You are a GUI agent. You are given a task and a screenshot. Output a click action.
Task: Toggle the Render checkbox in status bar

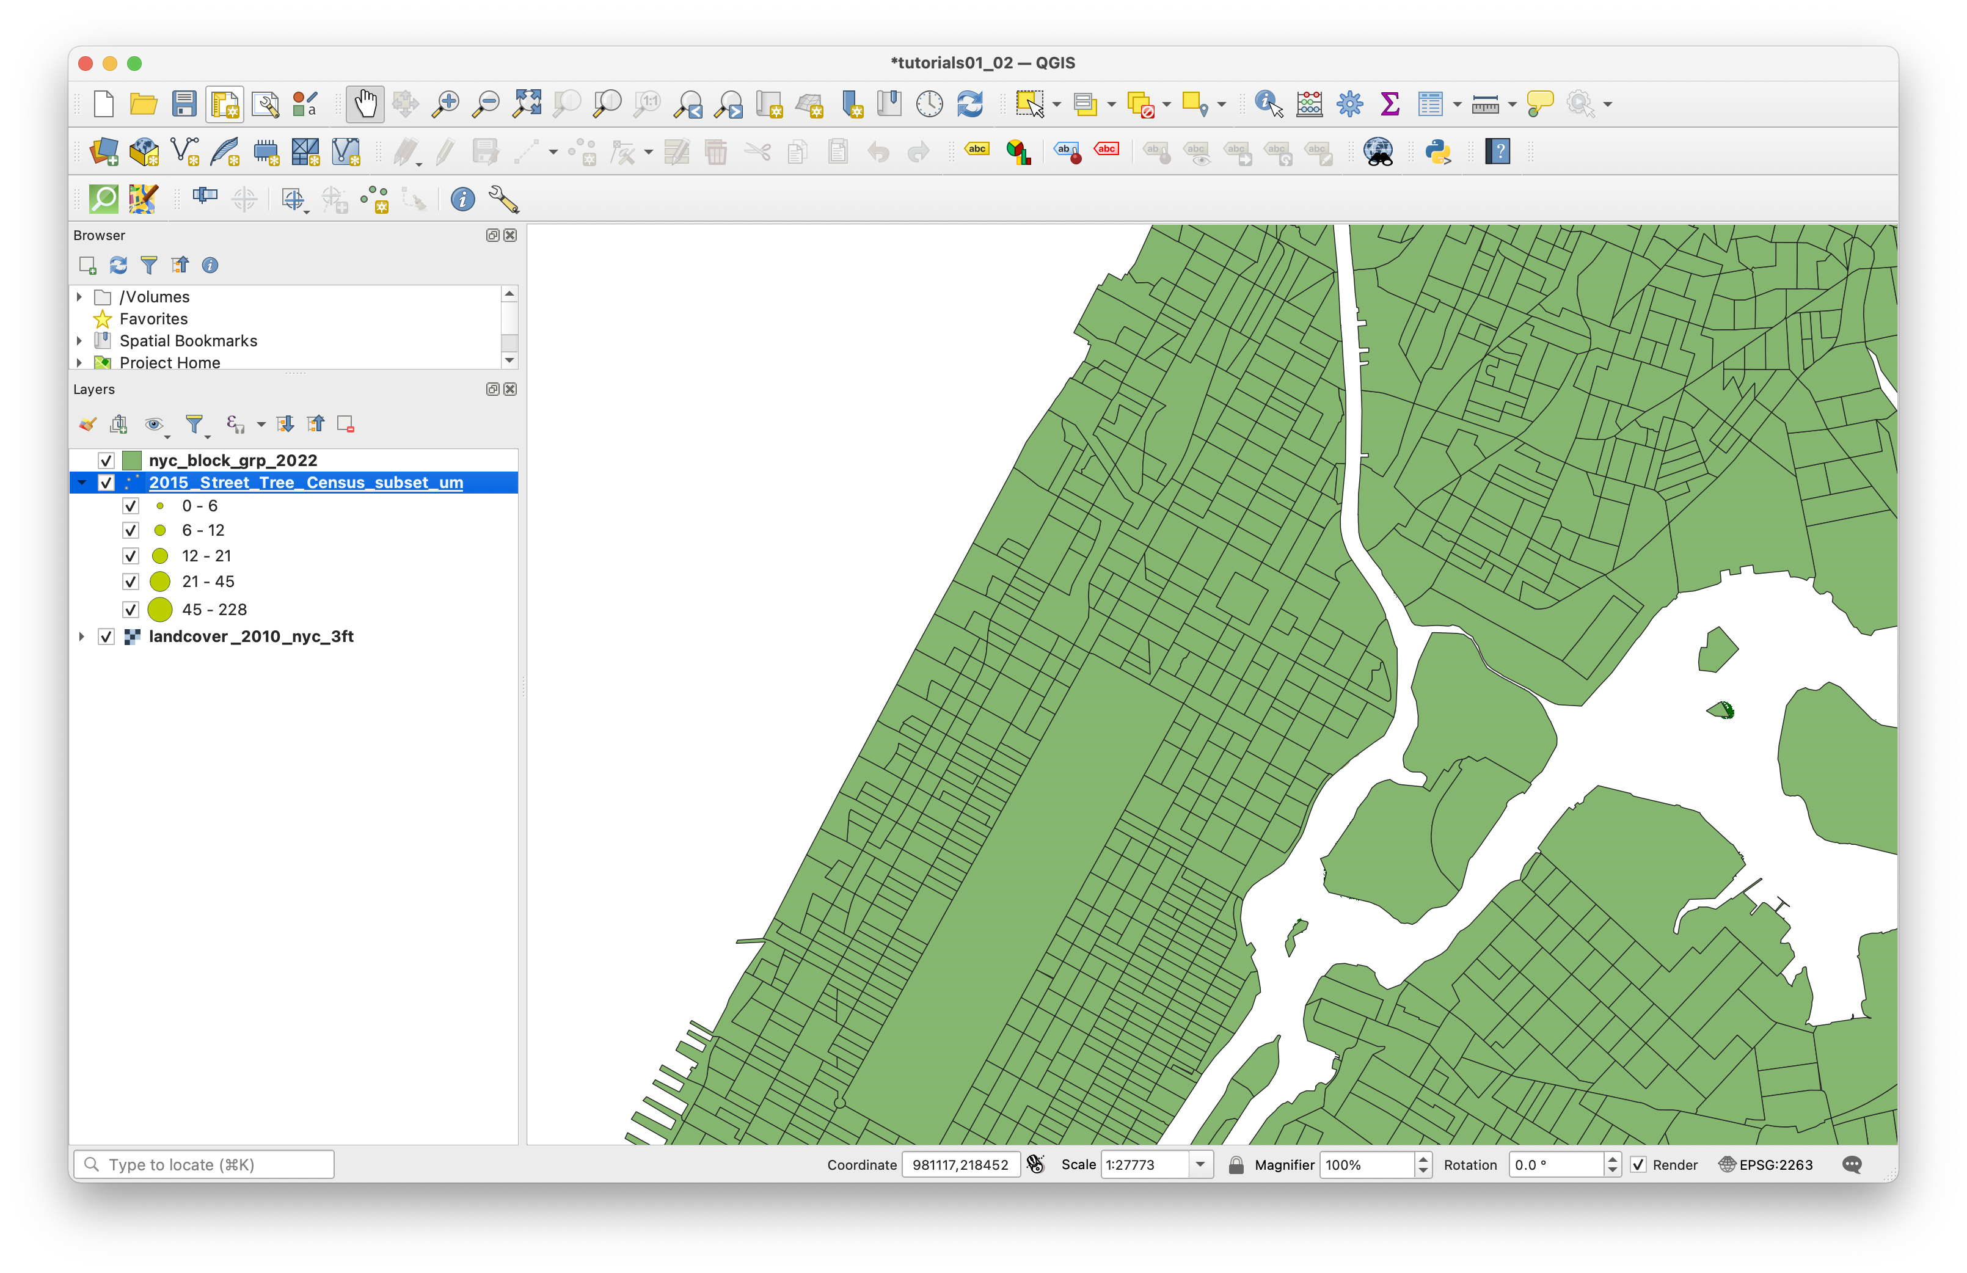point(1637,1165)
